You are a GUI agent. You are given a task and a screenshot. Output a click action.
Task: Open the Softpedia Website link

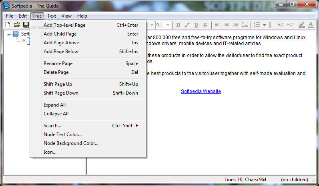pos(201,91)
